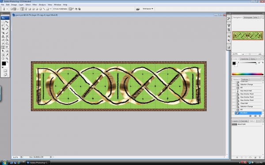Click the Go to Bridge icon
Image resolution: width=265 pixels, height=165 pixels.
pyautogui.click(x=138, y=9)
